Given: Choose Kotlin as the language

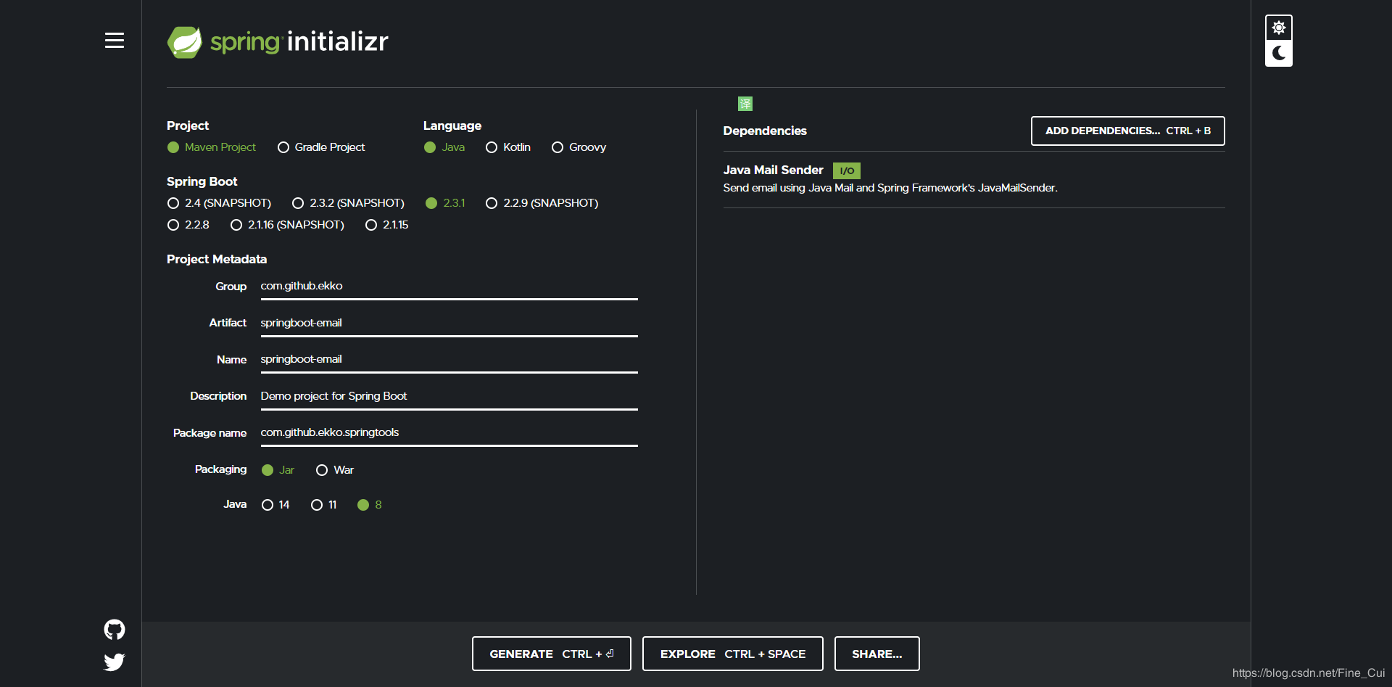Looking at the screenshot, I should (x=508, y=147).
